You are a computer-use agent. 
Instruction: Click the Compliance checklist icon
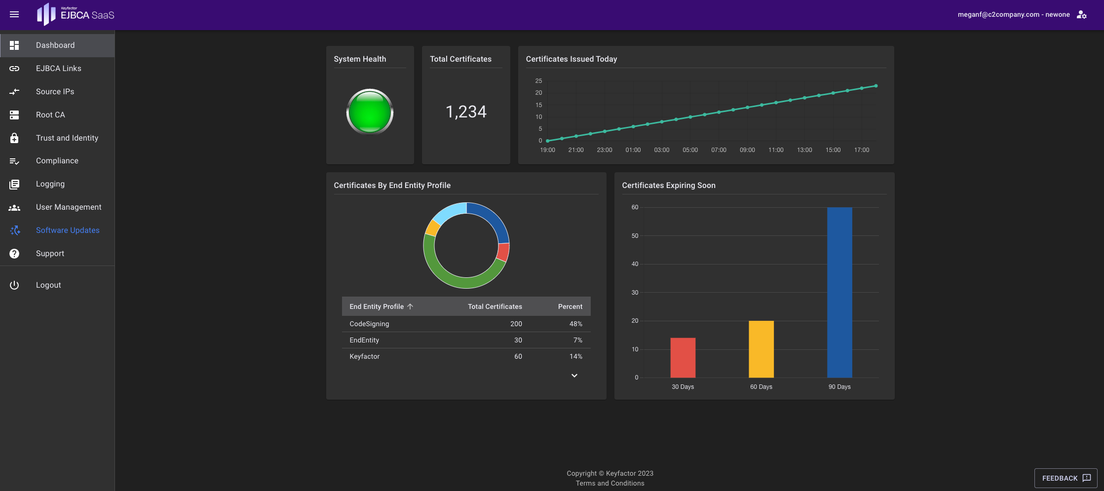(14, 161)
